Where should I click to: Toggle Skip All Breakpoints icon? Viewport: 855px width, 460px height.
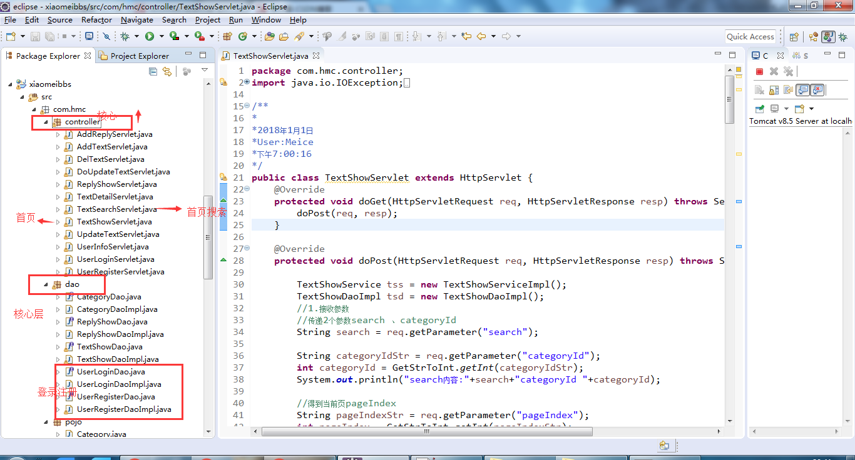(x=106, y=36)
